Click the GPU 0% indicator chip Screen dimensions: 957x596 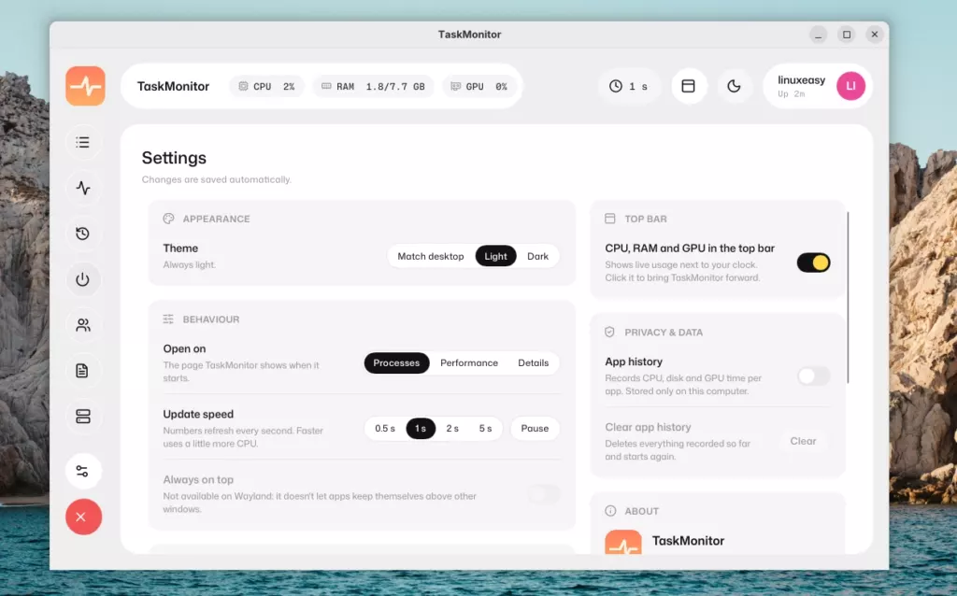479,87
